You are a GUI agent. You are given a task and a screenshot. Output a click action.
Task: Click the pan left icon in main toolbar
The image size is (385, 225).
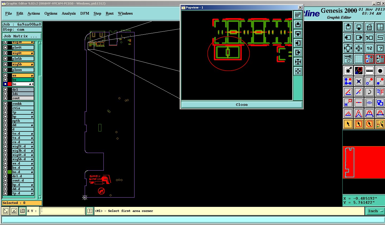348,38
